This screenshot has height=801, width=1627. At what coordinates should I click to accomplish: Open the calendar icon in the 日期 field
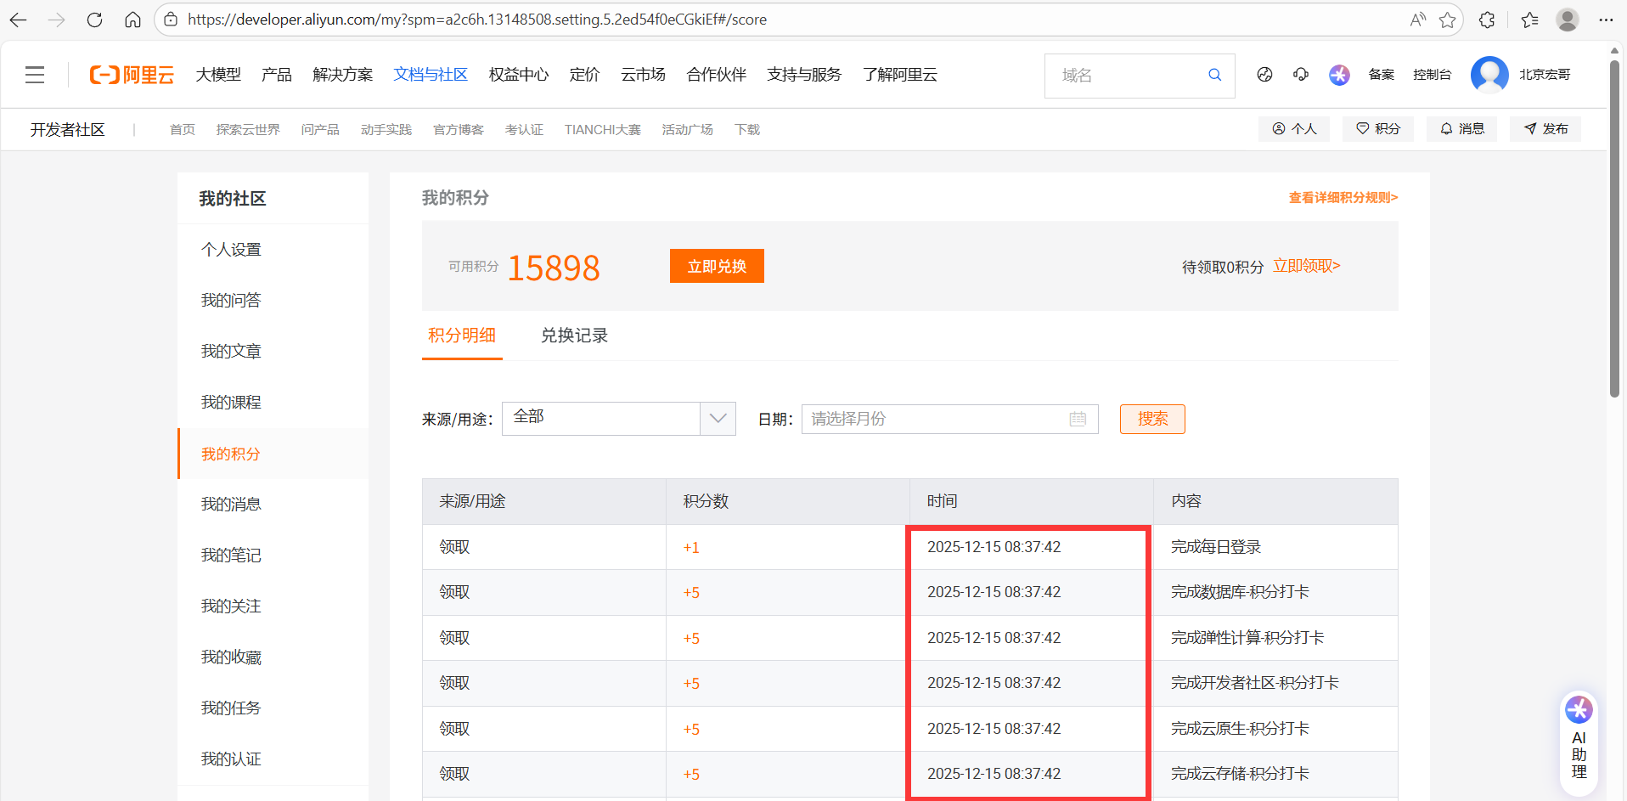1077,419
